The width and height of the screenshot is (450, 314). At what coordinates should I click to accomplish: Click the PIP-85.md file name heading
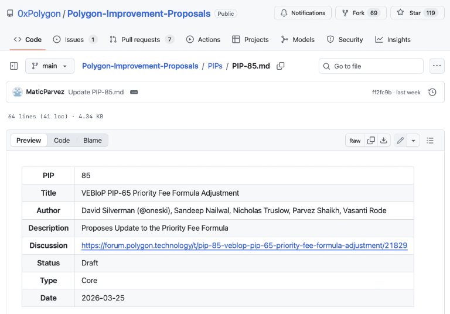point(251,66)
